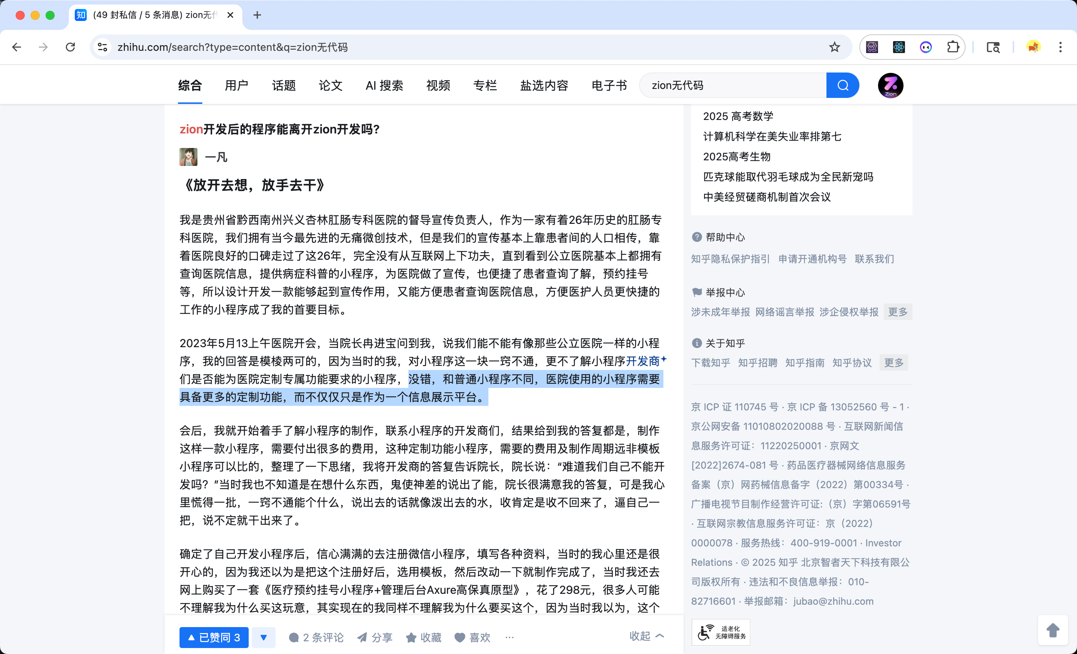Click the back-to-top arrow button
Viewport: 1077px width, 654px height.
tap(1053, 630)
